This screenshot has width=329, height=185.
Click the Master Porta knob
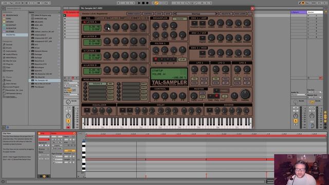pyautogui.click(x=194, y=96)
